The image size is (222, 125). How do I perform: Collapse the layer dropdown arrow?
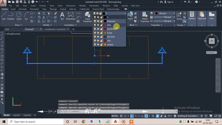(x=125, y=13)
